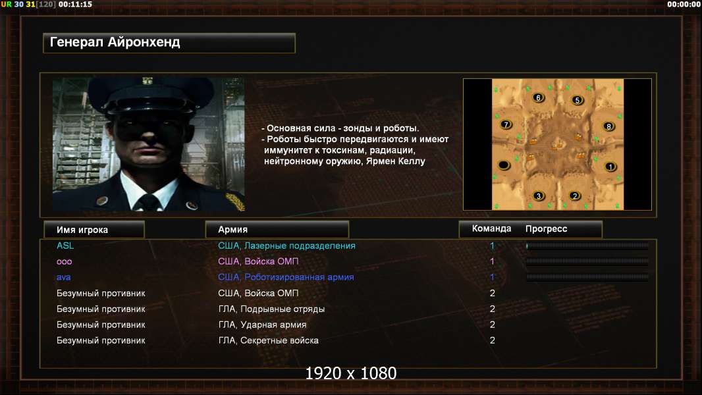Select start position 3 on the map
The image size is (702, 395).
(539, 196)
